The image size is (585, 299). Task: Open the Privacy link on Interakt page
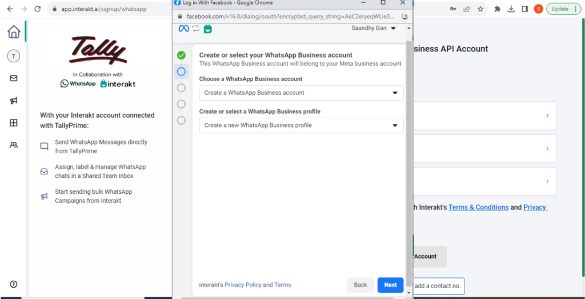[535, 207]
